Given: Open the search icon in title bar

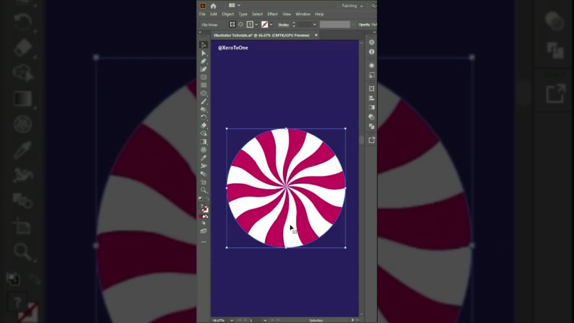Looking at the screenshot, I should (x=374, y=6).
